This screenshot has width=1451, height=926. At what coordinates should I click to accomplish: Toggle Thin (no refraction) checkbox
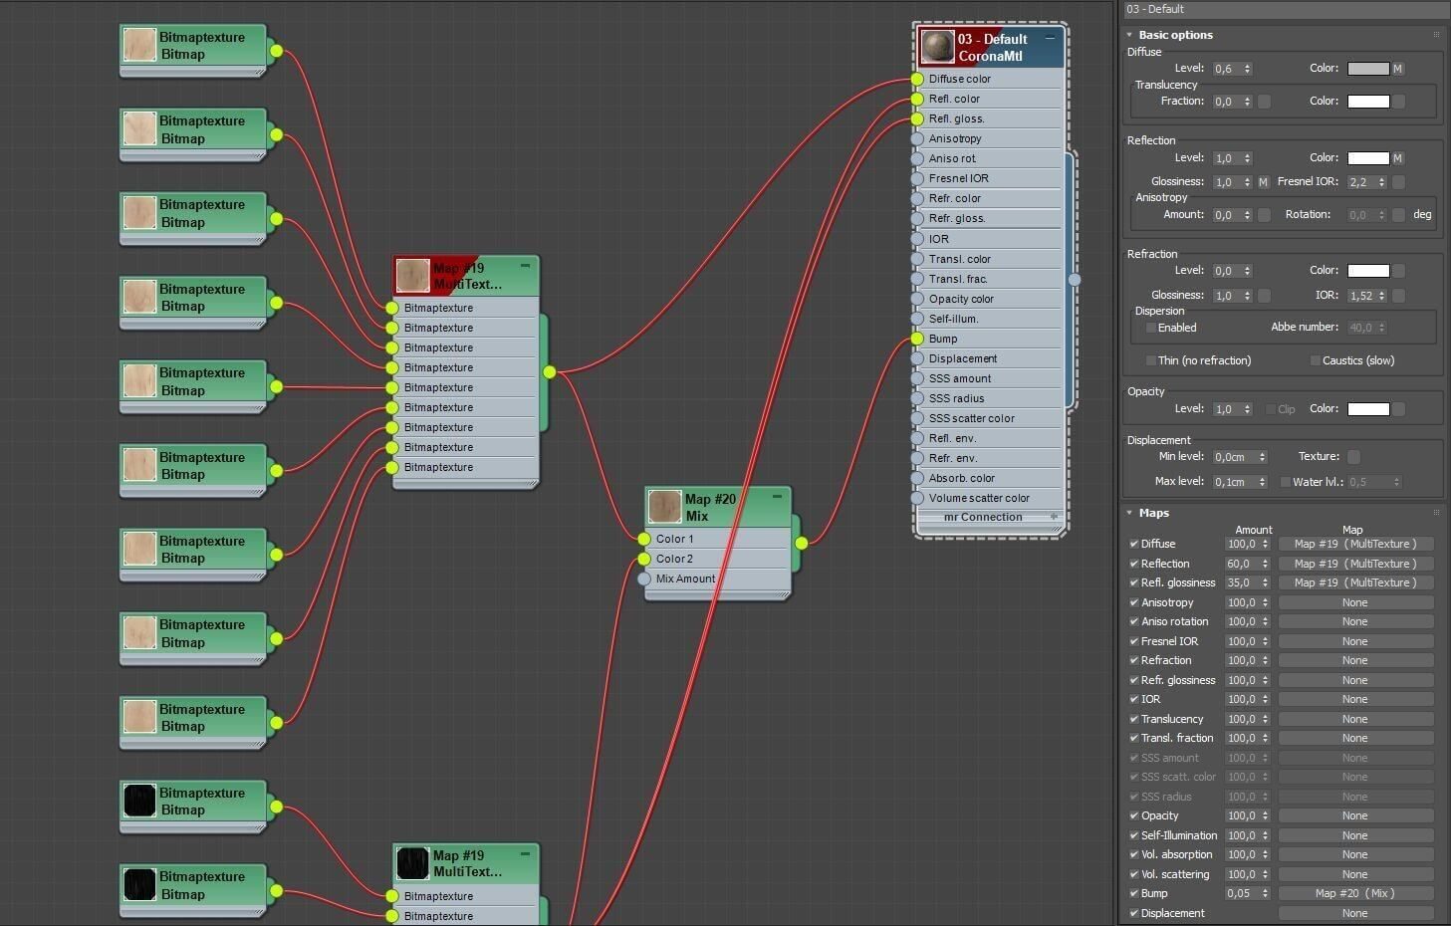[x=1151, y=360]
